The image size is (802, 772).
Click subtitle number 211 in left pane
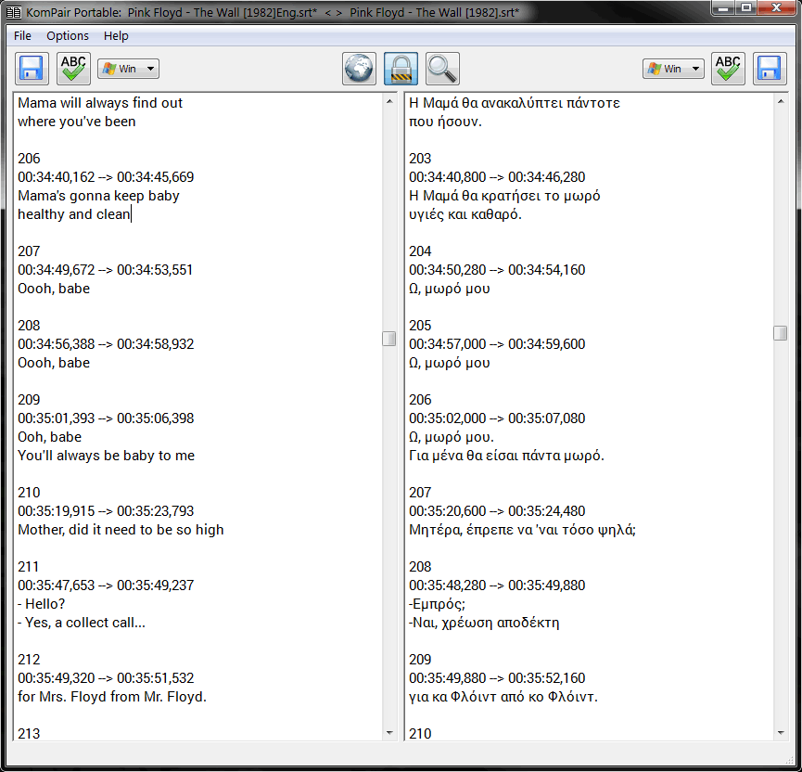click(x=28, y=567)
